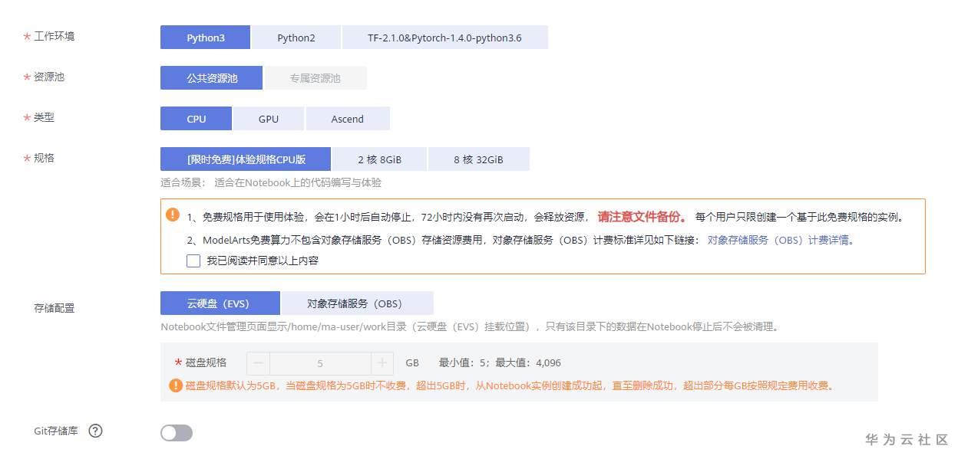958x459 pixels.
Task: Select the CPU resource type
Action: [x=195, y=119]
